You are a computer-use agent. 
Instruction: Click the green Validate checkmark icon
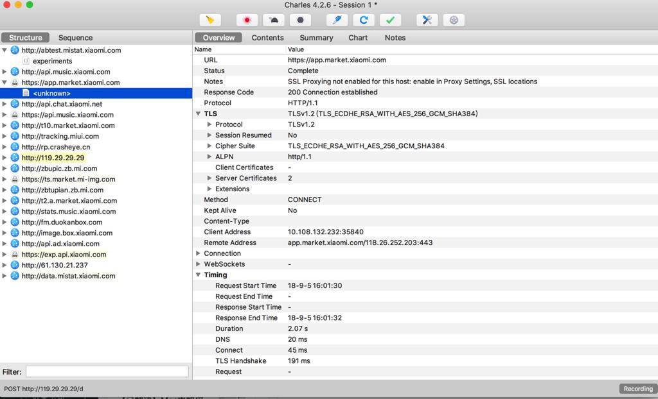point(390,20)
